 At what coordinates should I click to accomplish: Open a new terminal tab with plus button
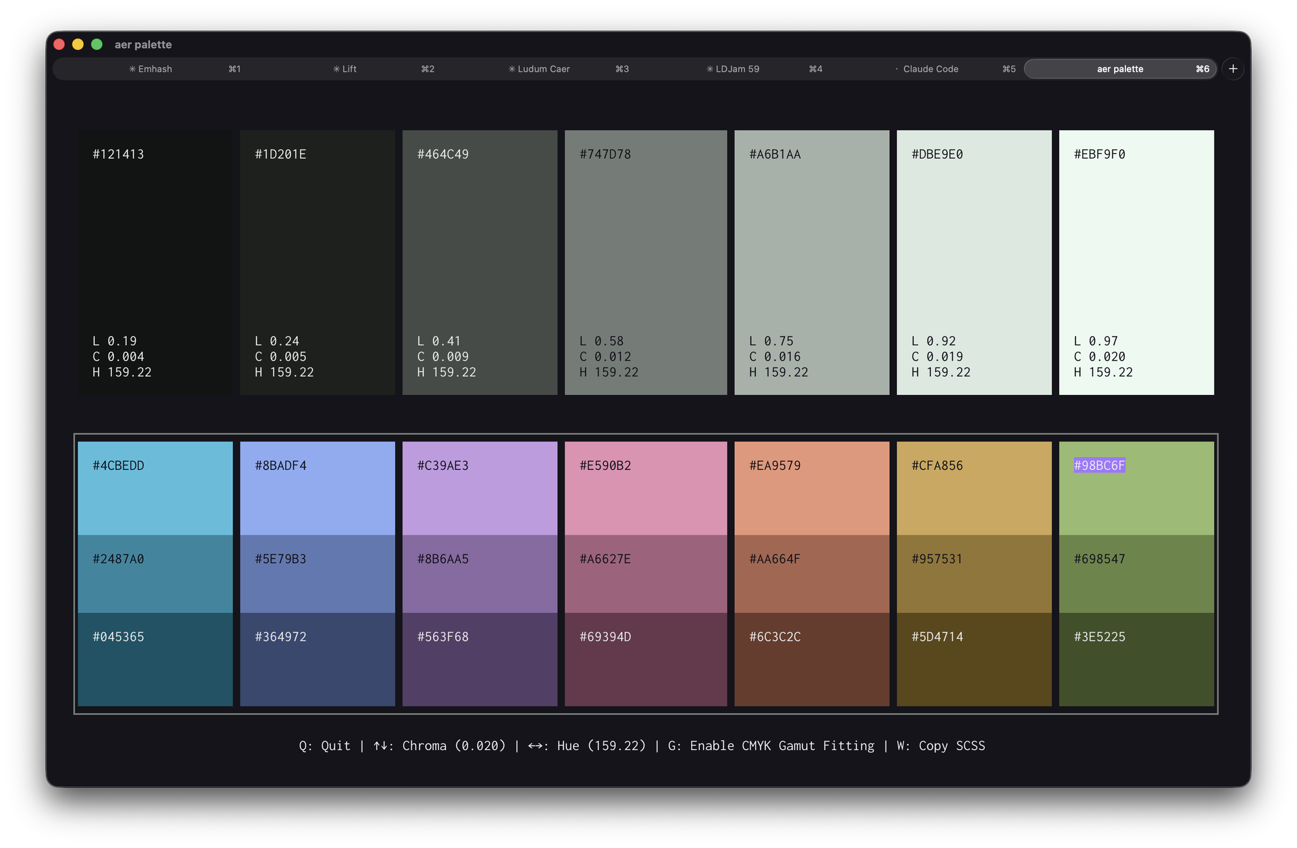(x=1233, y=69)
